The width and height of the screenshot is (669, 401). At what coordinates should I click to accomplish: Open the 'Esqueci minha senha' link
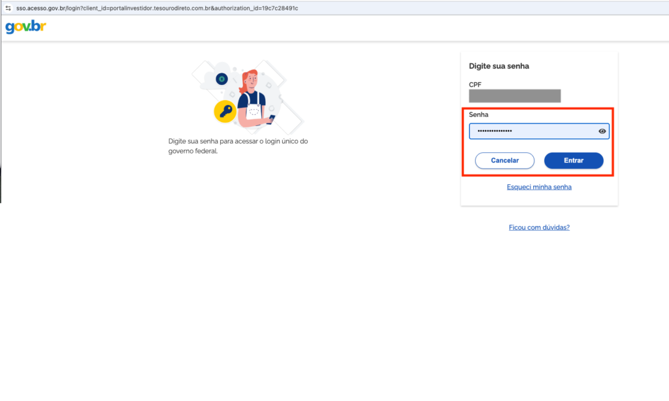[539, 187]
